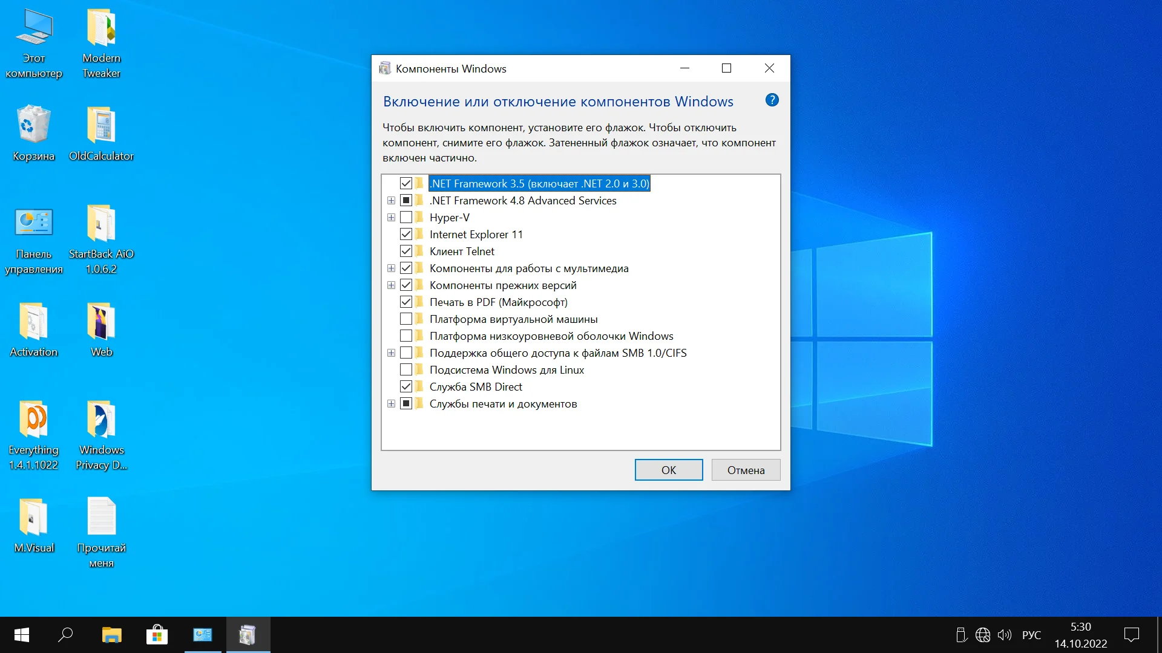1162x653 pixels.
Task: Disable Служба SMB Direct checkbox
Action: [x=406, y=387]
